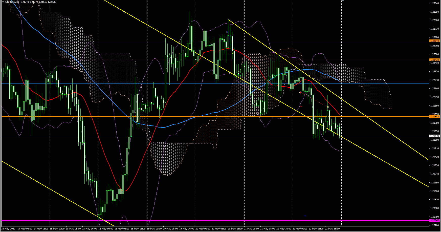Click the 19 May 16:00 time axis label
Screen dimensions: 441x232
tap(187, 229)
